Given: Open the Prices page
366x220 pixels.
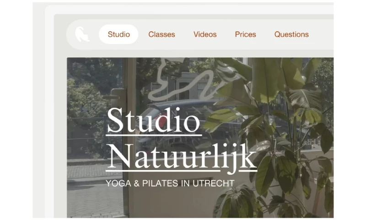Looking at the screenshot, I should tap(245, 34).
